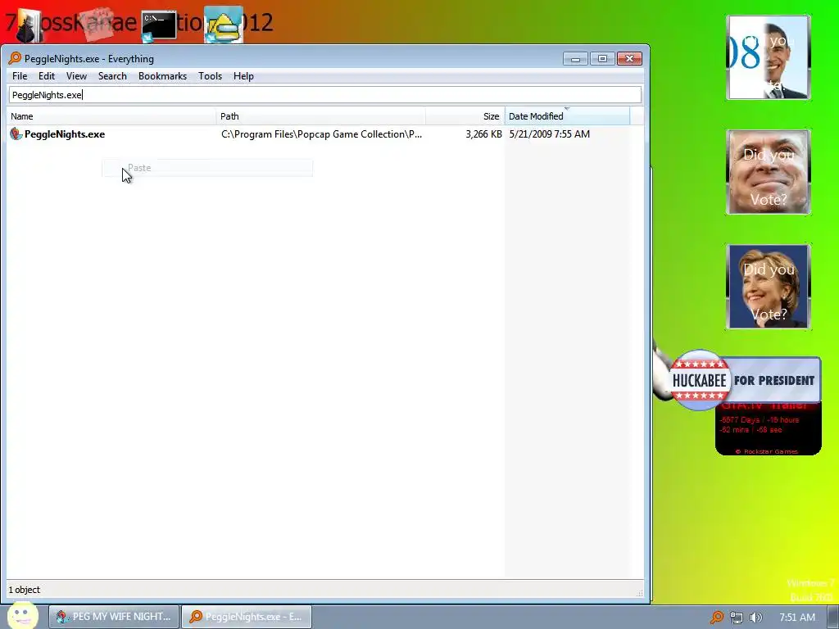Click the 7:51 AM taskbar clock

[x=796, y=618]
